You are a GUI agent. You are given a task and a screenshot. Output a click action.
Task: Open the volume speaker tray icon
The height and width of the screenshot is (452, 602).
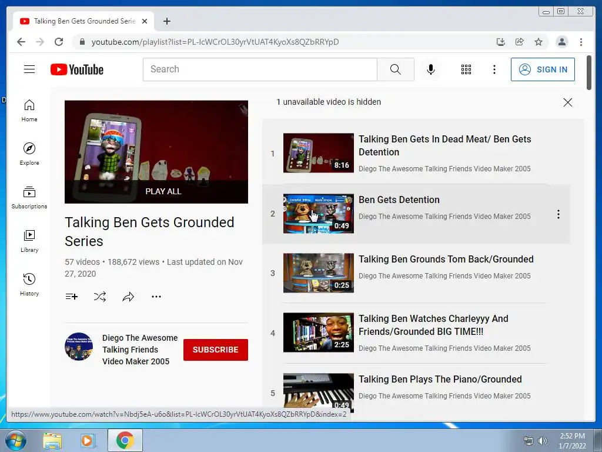click(542, 441)
